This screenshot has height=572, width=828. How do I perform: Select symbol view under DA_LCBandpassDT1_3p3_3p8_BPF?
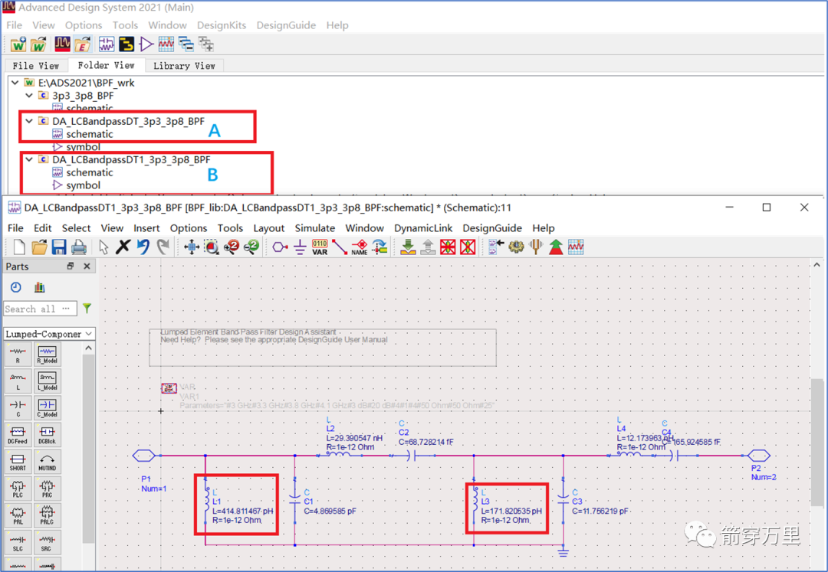pyautogui.click(x=77, y=185)
